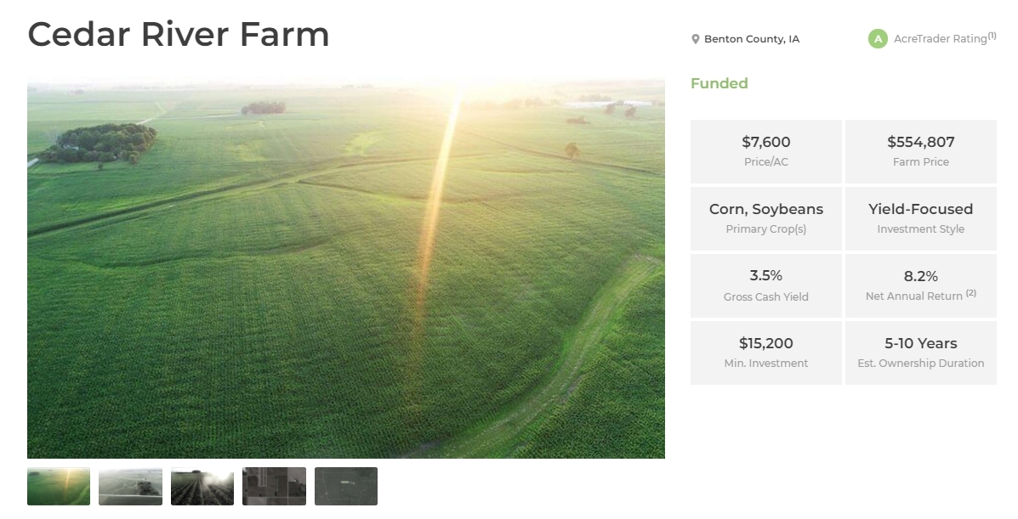Click the Benton County, IA location
This screenshot has width=1018, height=519.
752,39
